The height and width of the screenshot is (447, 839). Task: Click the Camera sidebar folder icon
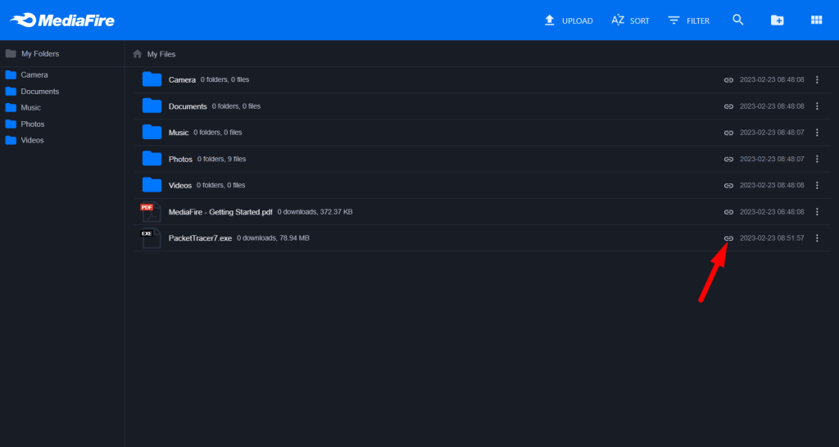11,74
